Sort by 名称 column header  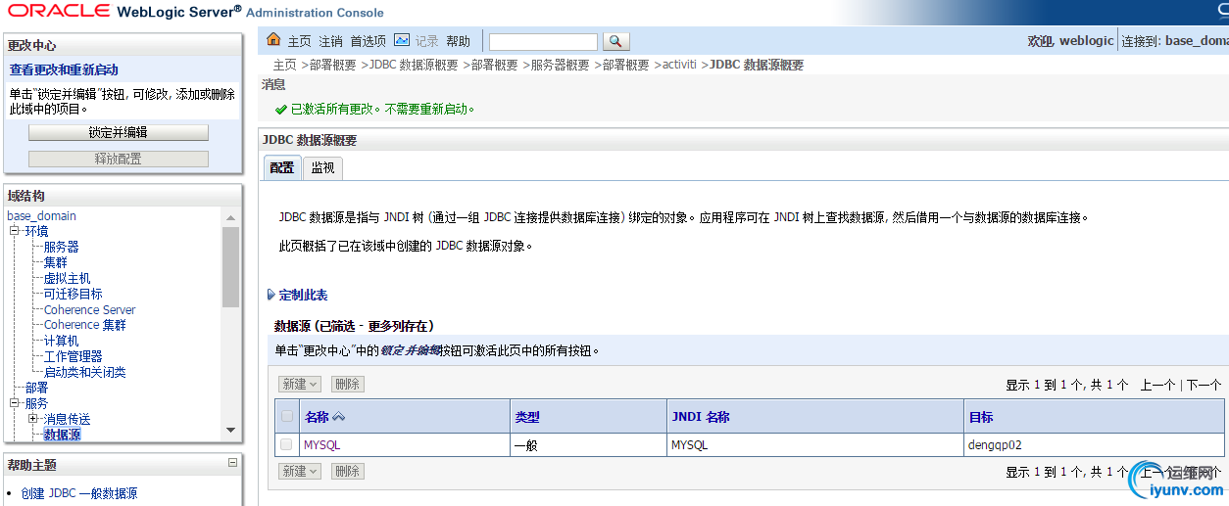coord(317,417)
